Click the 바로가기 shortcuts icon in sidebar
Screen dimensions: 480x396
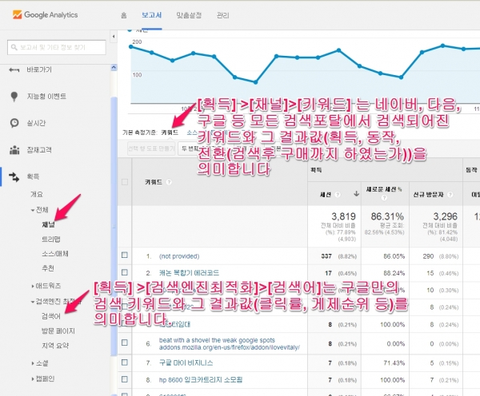point(14,69)
